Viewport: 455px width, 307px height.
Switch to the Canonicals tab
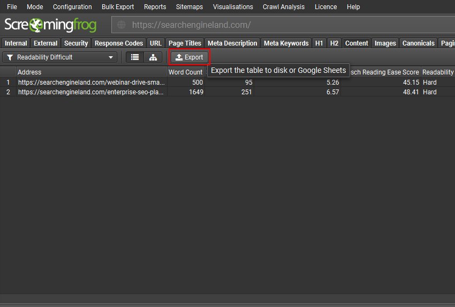(x=419, y=43)
